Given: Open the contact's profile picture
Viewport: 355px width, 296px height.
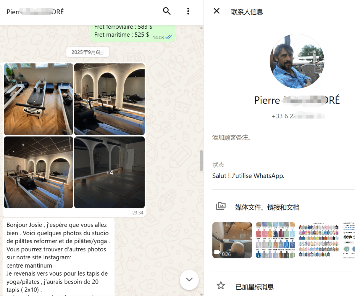Looking at the screenshot, I should pos(297,61).
